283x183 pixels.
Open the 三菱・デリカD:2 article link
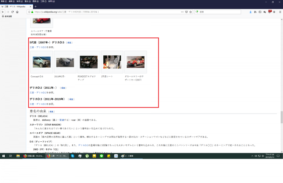[38, 93]
